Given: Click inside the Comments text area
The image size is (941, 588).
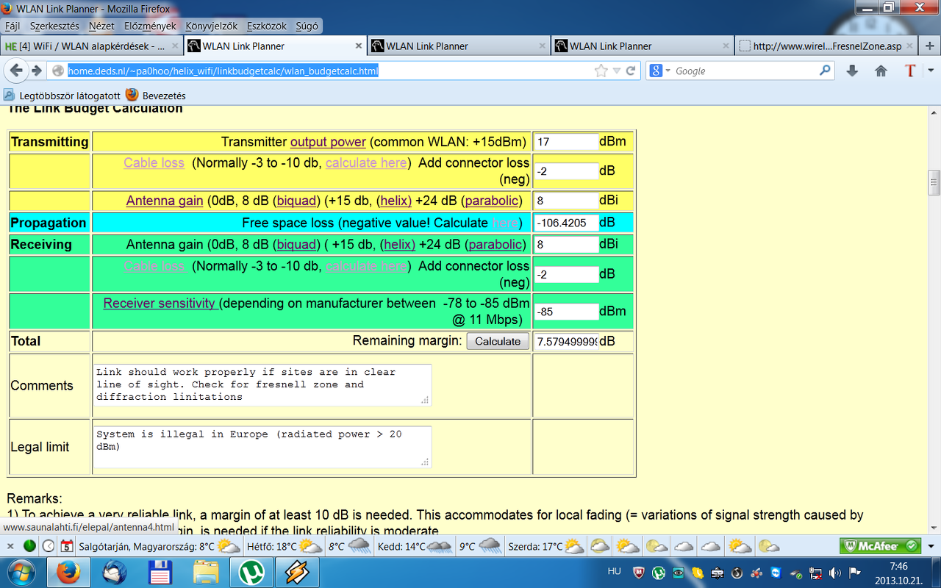Looking at the screenshot, I should (262, 385).
